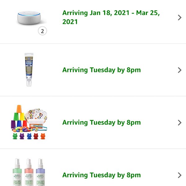
Task: Expand the facial spray order chevron
Action: click(179, 175)
